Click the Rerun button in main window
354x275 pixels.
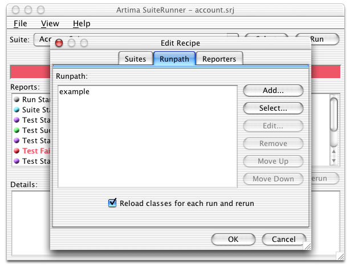(x=325, y=178)
